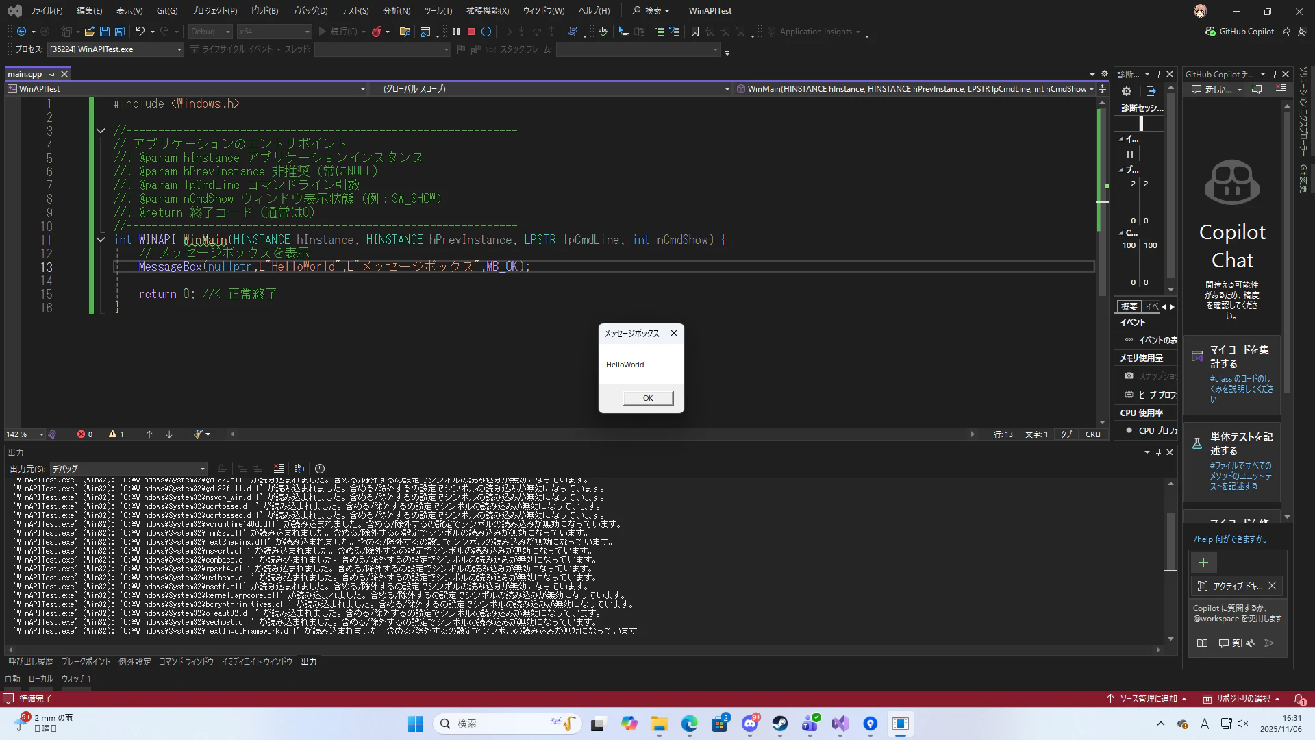Clear all output with the red-X list icon
The height and width of the screenshot is (740, 1315).
point(279,469)
